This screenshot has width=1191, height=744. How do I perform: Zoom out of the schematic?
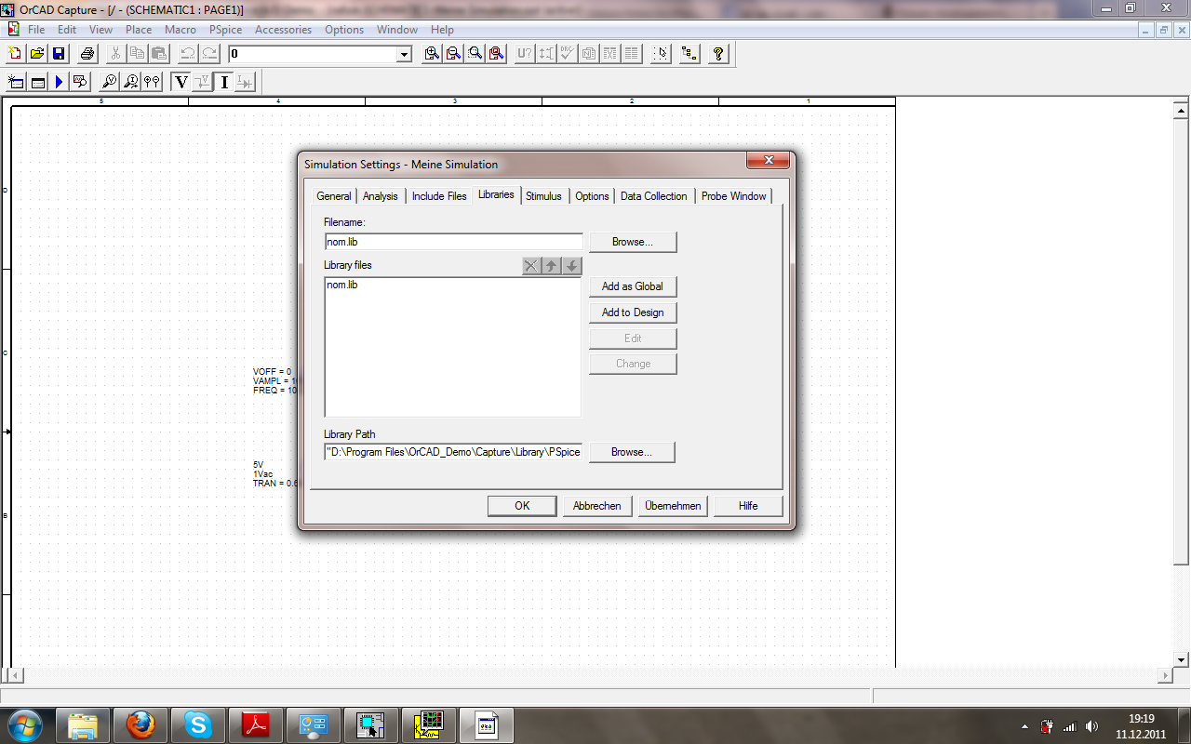(453, 54)
